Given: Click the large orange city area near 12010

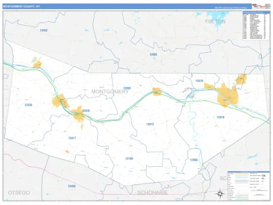Looking at the screenshot, I should [x=227, y=96].
